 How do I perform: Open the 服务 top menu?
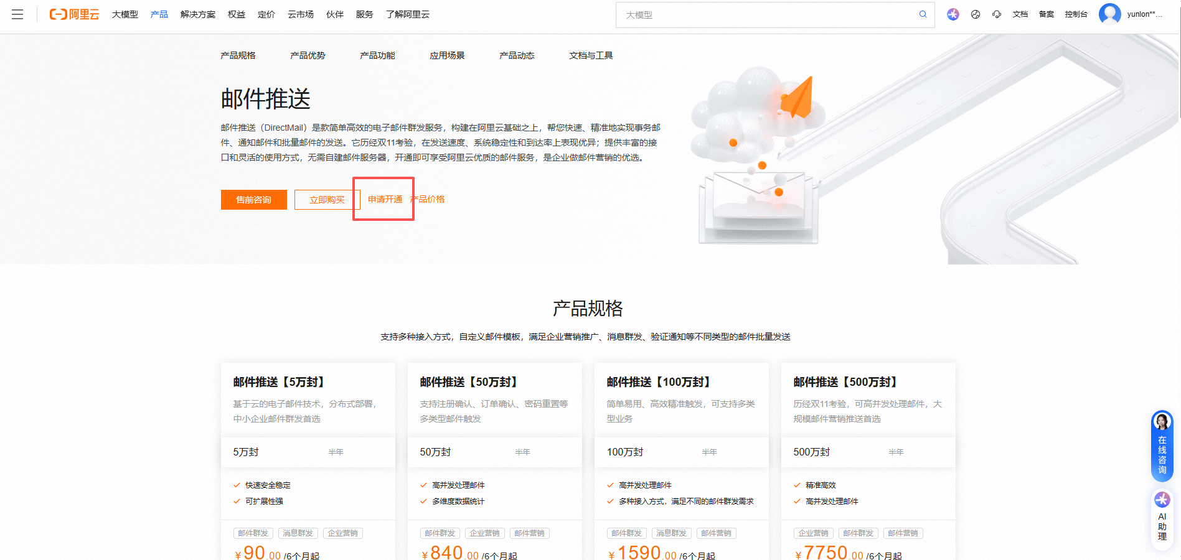click(x=365, y=14)
